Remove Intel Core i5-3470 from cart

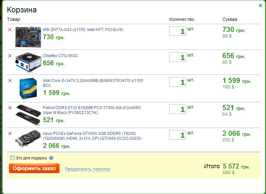(x=10, y=81)
